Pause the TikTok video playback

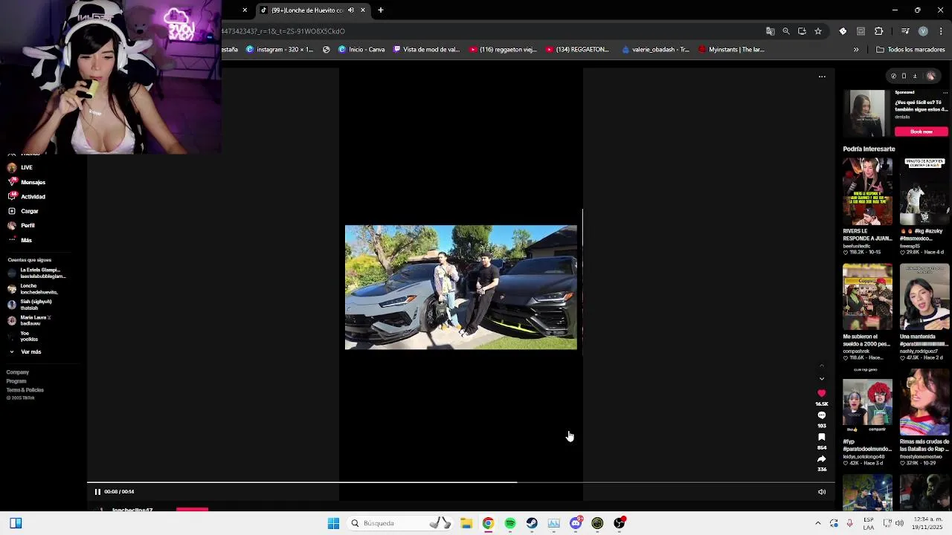[97, 492]
